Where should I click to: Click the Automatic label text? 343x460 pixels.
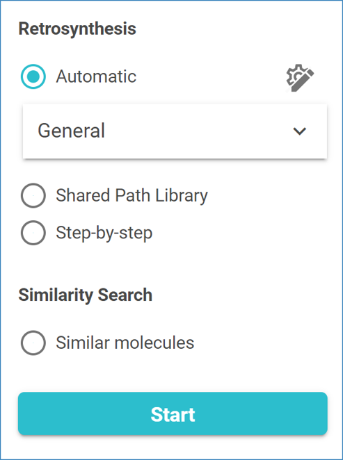[96, 76]
